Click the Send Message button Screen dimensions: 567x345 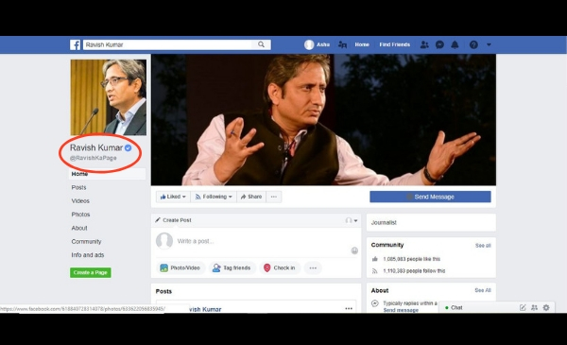430,197
